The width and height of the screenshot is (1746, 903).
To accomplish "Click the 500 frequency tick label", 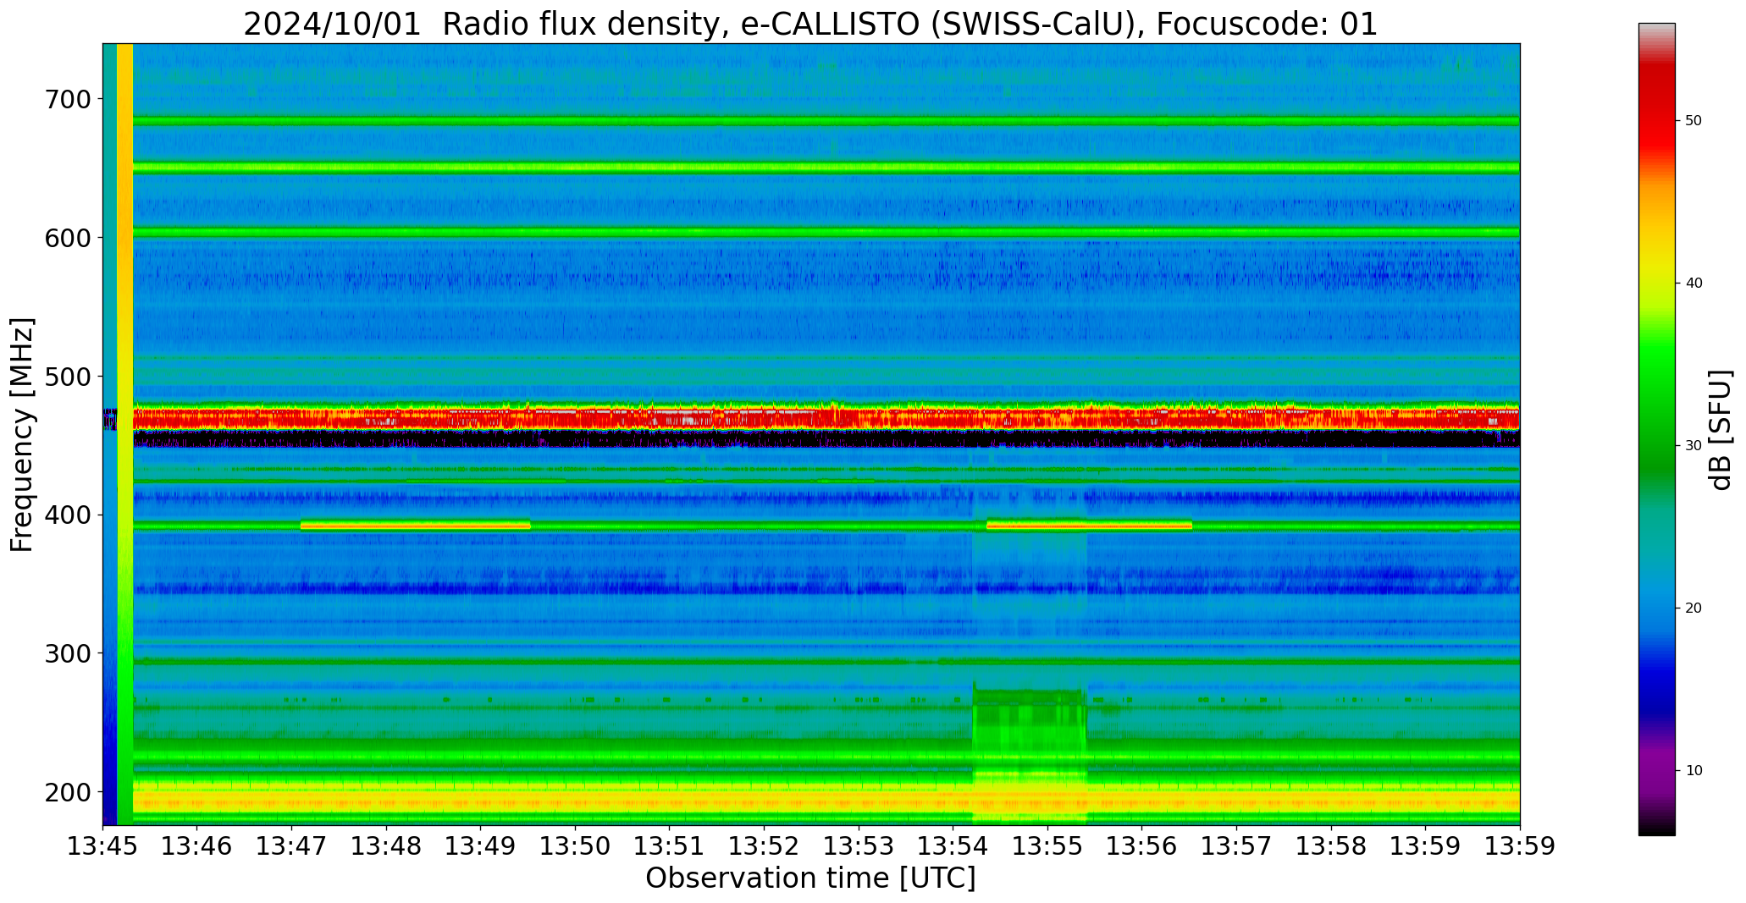I will tap(67, 377).
